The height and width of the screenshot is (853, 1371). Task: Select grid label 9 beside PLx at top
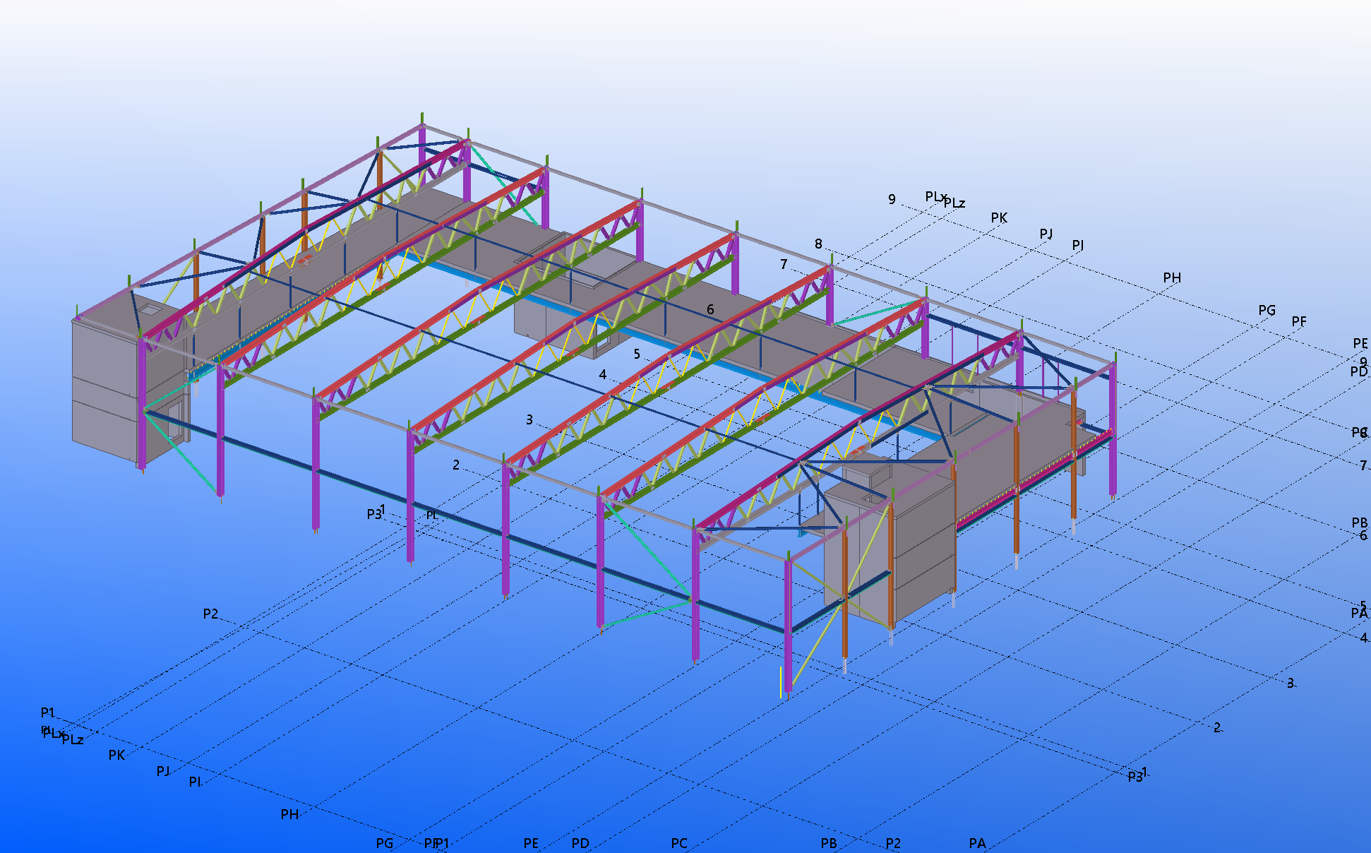click(892, 199)
